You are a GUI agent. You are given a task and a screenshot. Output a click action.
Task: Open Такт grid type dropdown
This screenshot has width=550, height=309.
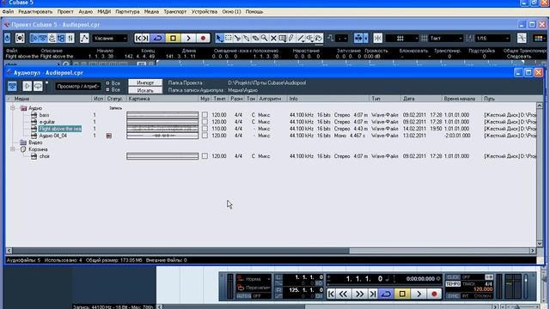point(446,38)
